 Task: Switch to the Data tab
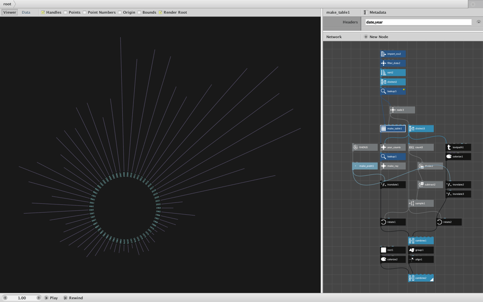coord(26,13)
